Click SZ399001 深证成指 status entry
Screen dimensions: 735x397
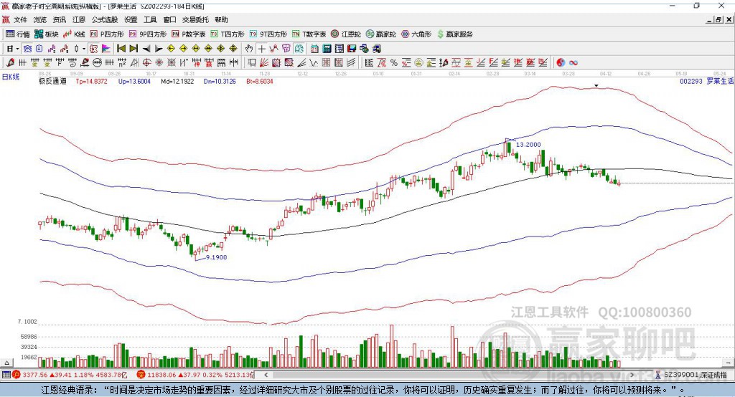(x=691, y=375)
